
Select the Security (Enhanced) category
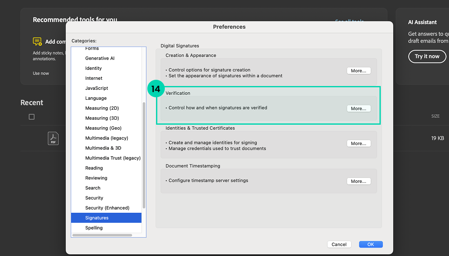[107, 208]
